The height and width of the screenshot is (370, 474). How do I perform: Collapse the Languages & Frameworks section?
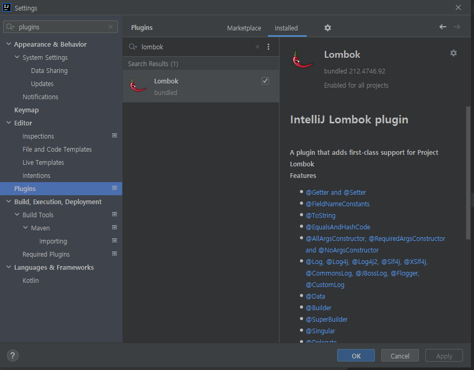tap(9, 267)
